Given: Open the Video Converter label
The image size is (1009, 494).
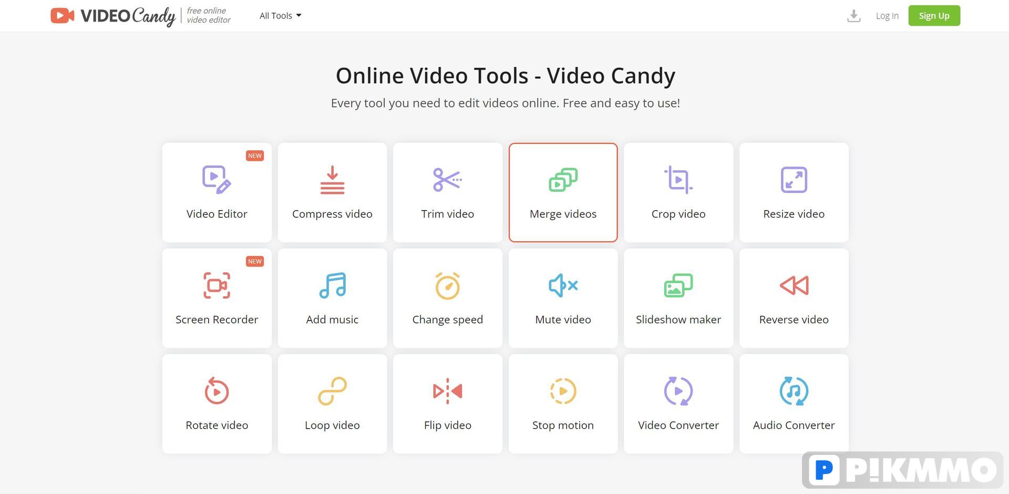Looking at the screenshot, I should (x=678, y=425).
